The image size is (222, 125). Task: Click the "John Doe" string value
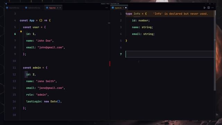click(44, 41)
